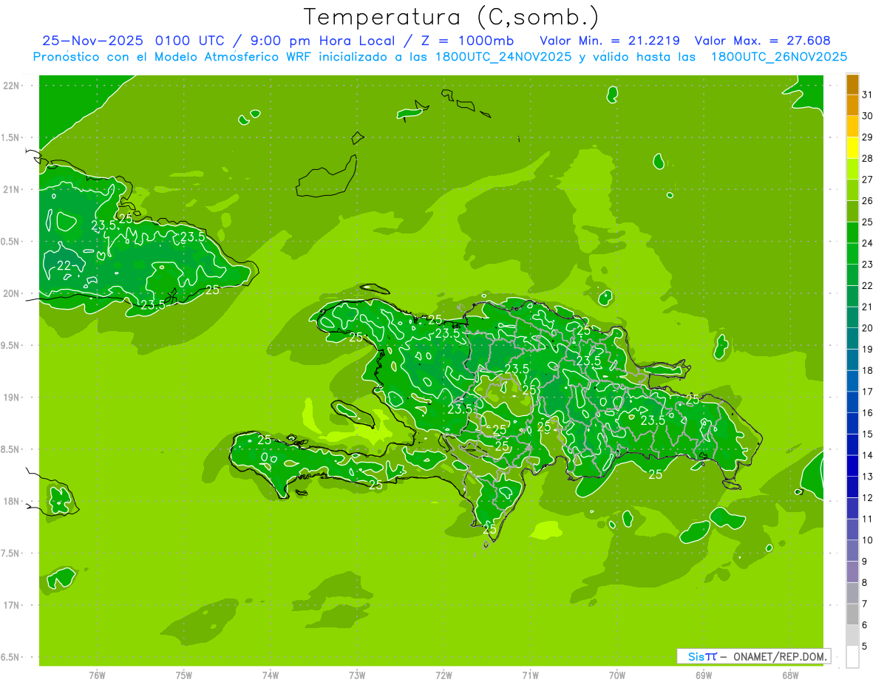Click the '21N' latitude axis label
This screenshot has height=685, width=887.
pyautogui.click(x=12, y=189)
